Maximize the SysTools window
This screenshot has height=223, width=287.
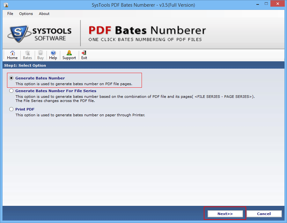click(x=266, y=3)
